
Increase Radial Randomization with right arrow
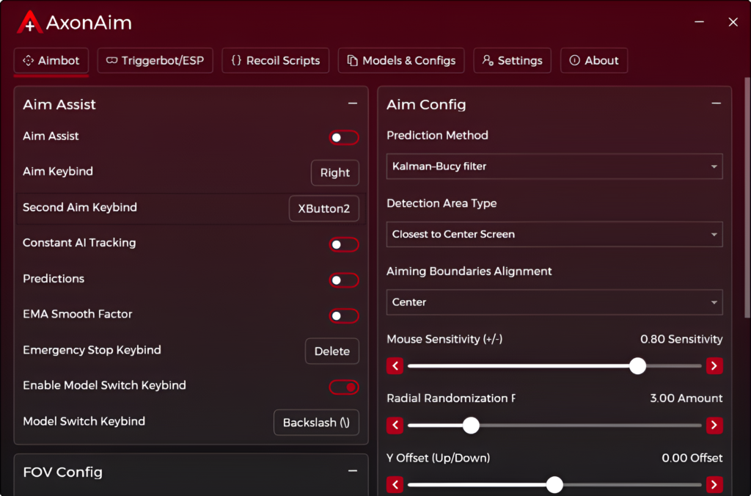(714, 425)
